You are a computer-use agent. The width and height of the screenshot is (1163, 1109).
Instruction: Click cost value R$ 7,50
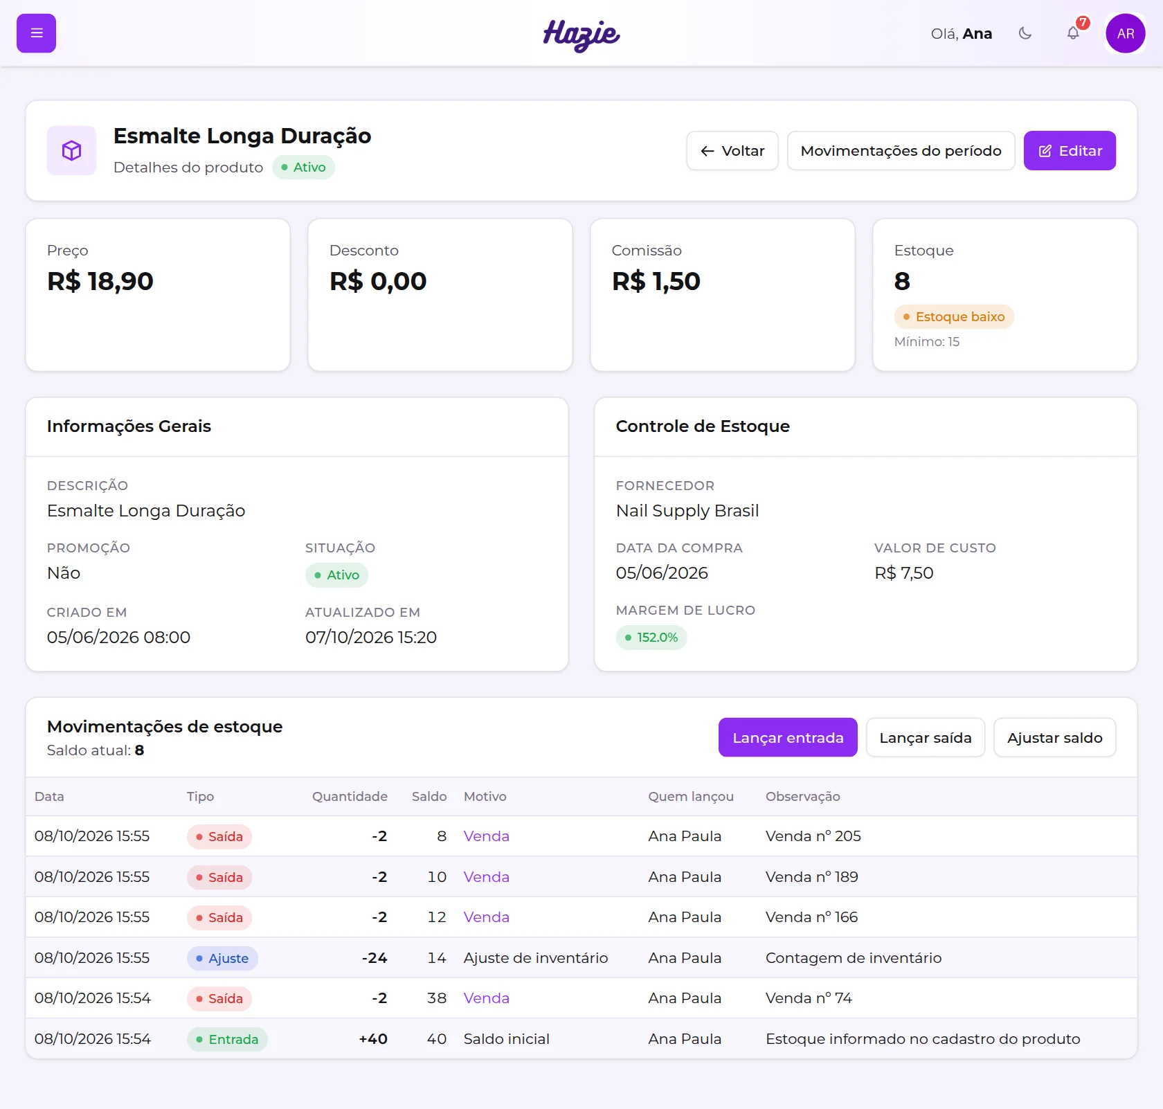(x=904, y=572)
